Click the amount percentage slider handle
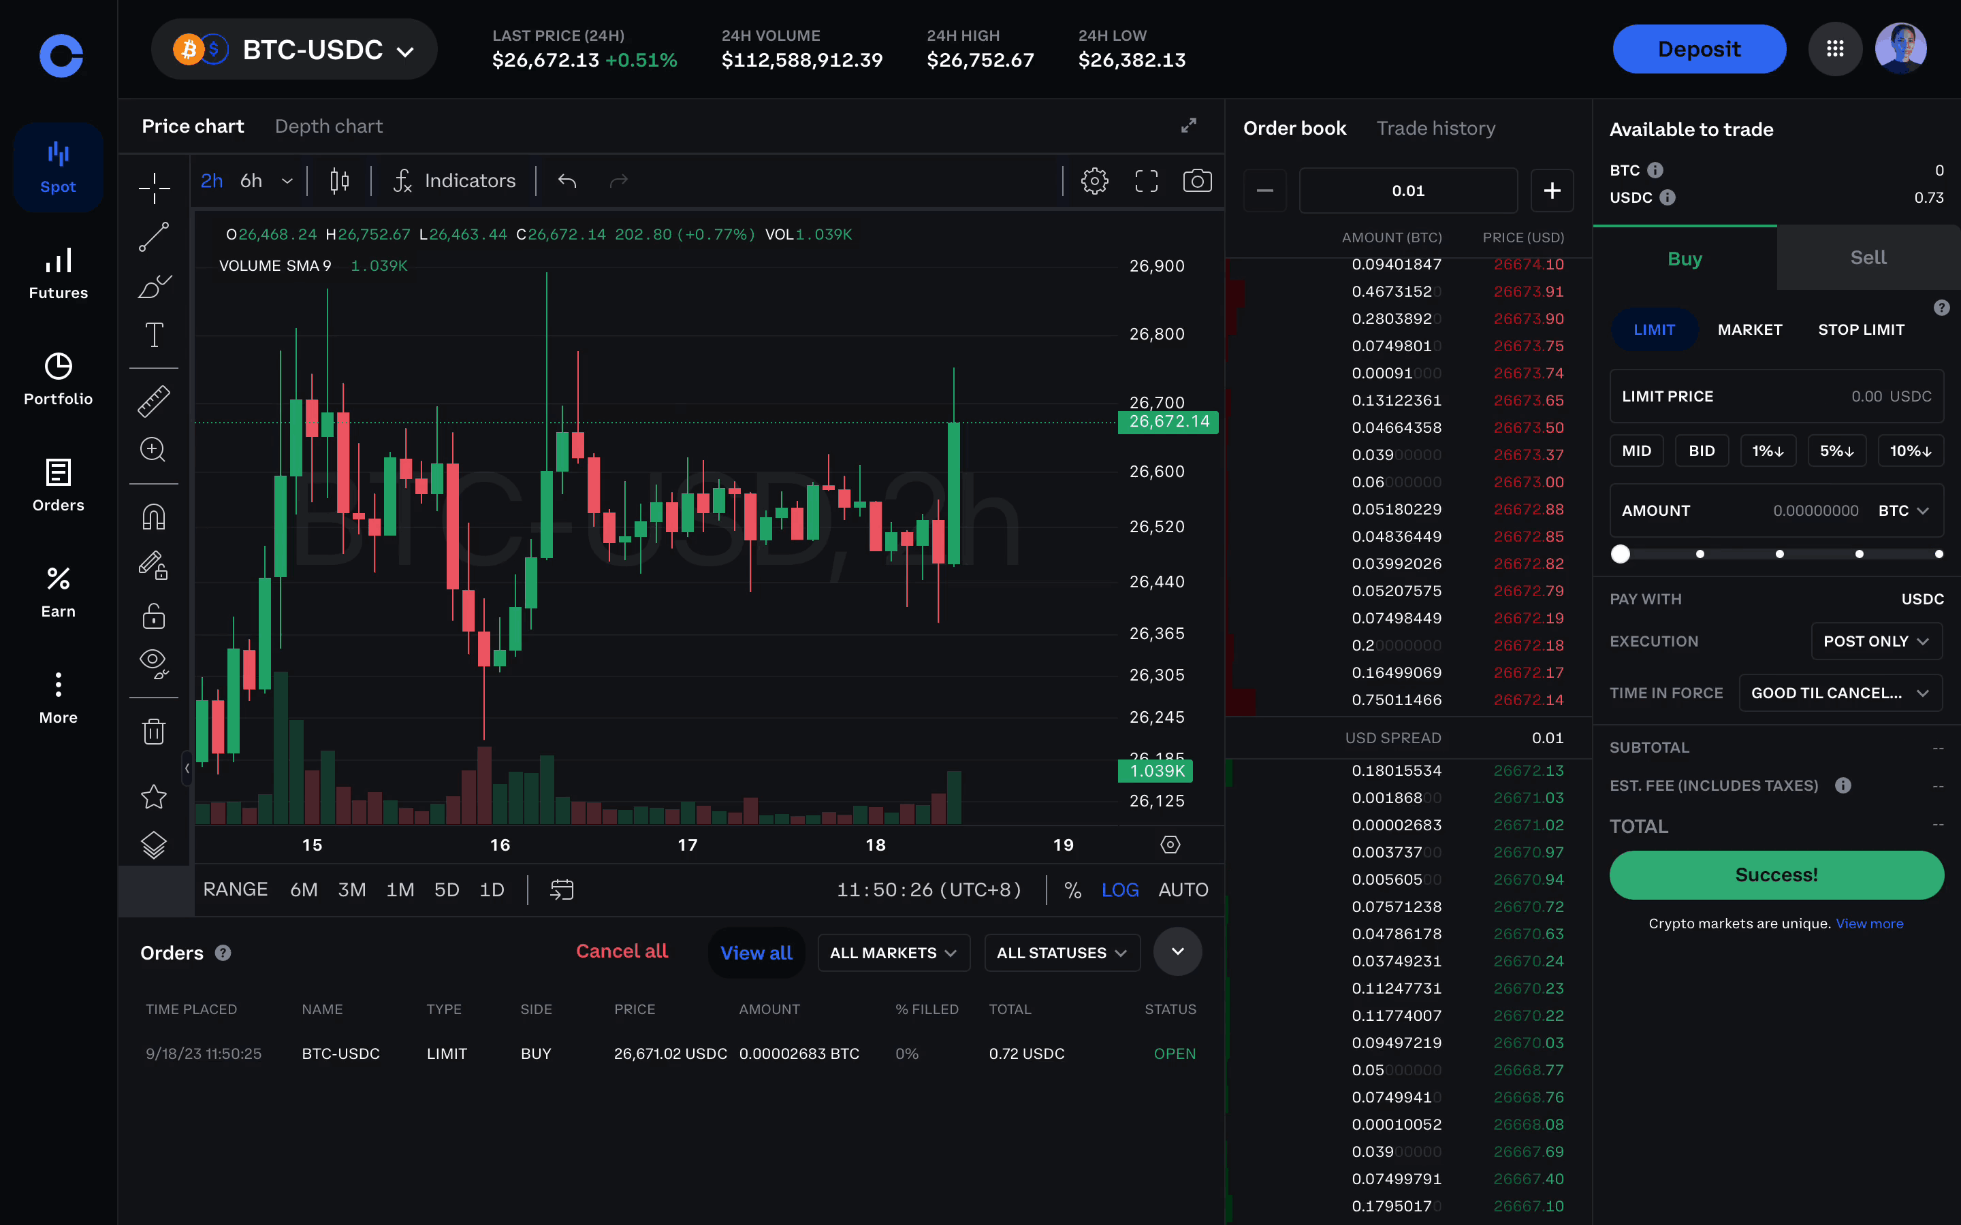The height and width of the screenshot is (1225, 1961). pyautogui.click(x=1620, y=554)
